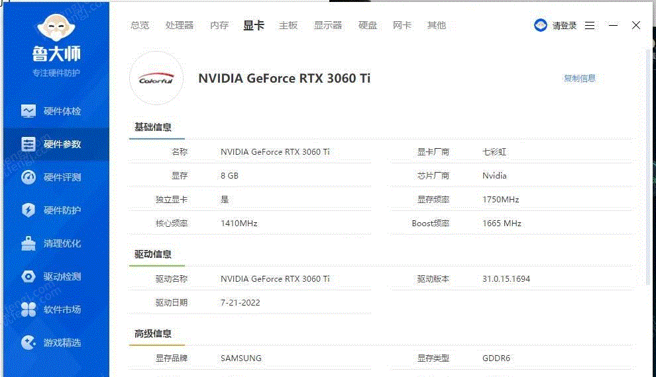656x377 pixels.
Task: Click the 驱动日期 value 7-21-2022
Action: (x=240, y=303)
